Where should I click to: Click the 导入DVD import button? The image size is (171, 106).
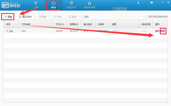[x=25, y=17]
